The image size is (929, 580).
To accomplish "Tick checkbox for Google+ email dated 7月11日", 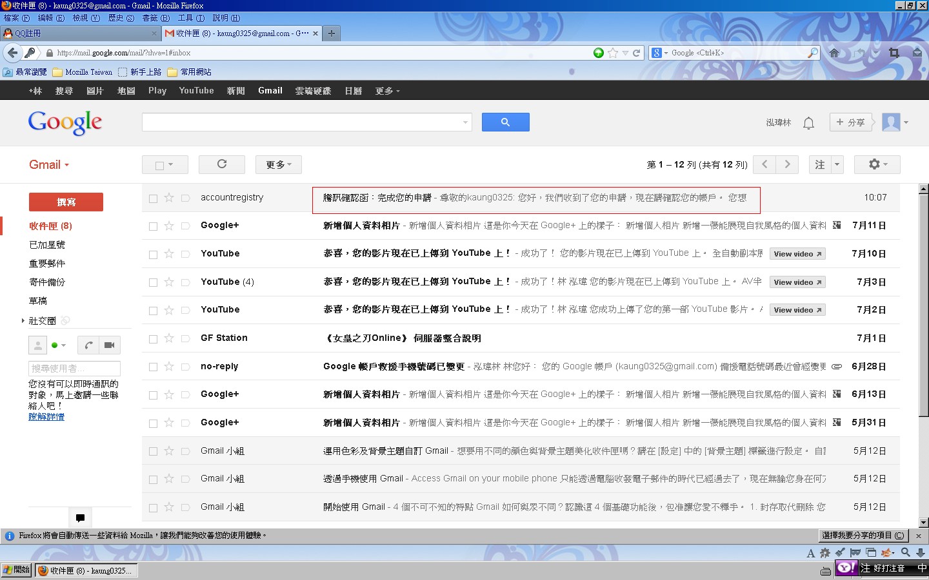I will [153, 226].
